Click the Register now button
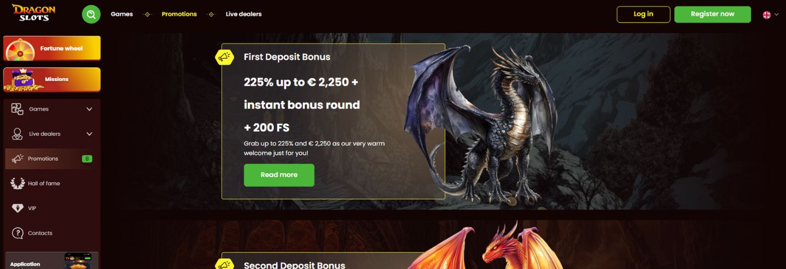 (x=712, y=14)
